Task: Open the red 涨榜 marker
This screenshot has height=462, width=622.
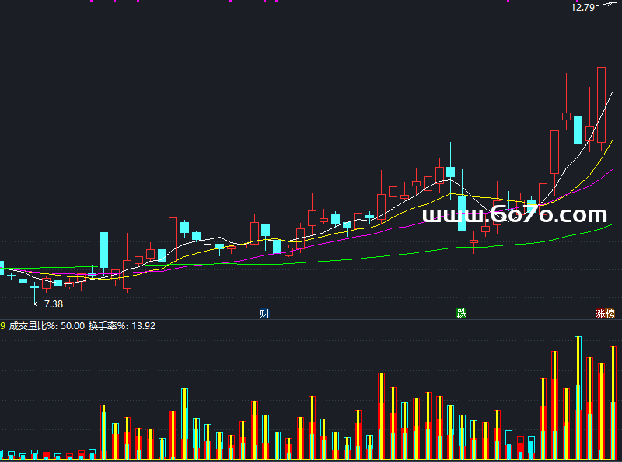Action: point(605,314)
